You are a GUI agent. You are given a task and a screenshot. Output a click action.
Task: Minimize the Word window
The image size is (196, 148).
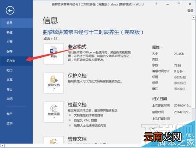click(x=168, y=4)
